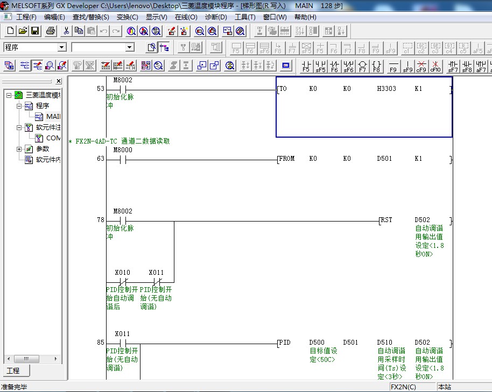
Task: Select the PID instruction at step 85
Action: click(x=364, y=343)
